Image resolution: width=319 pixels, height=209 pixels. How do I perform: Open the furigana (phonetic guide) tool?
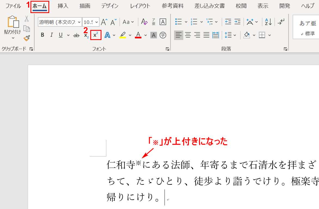pos(154,22)
